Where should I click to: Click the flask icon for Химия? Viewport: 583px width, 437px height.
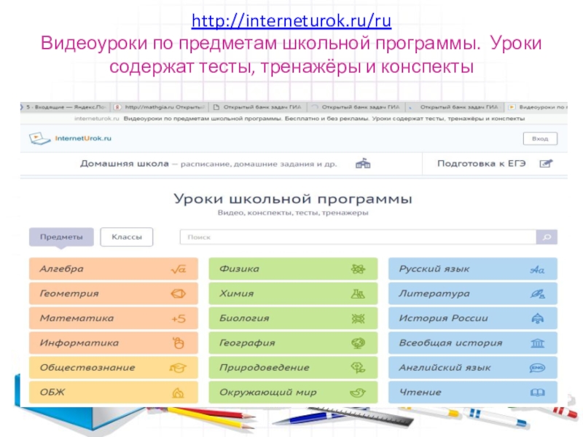point(358,294)
